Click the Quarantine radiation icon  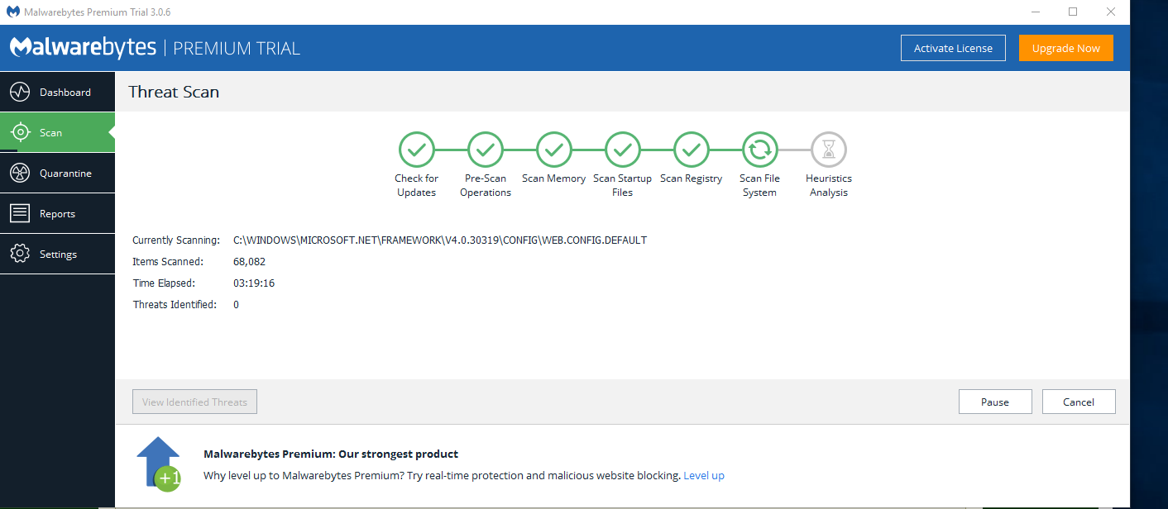20,173
